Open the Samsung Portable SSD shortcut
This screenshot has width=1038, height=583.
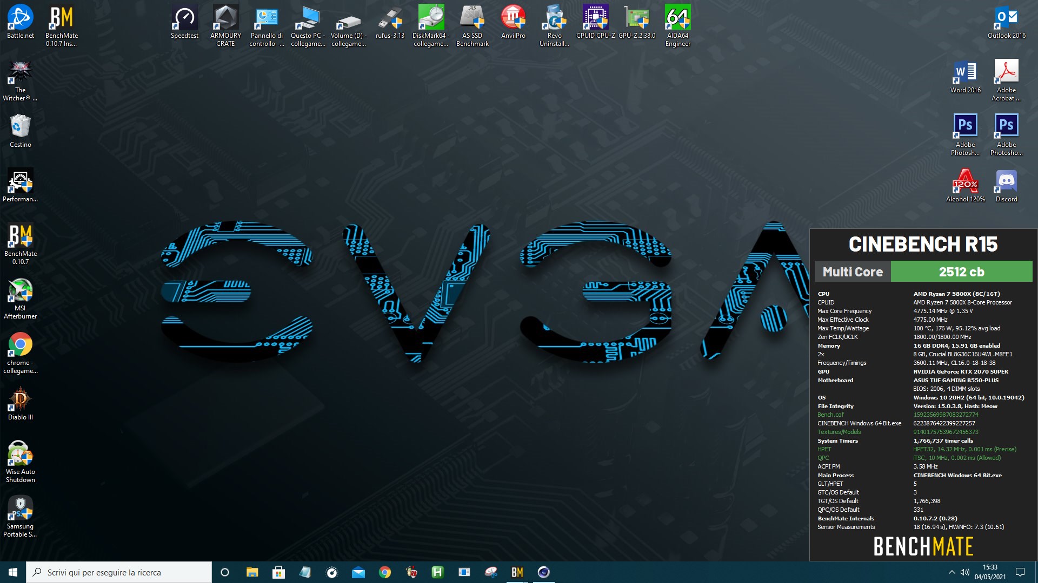click(21, 516)
